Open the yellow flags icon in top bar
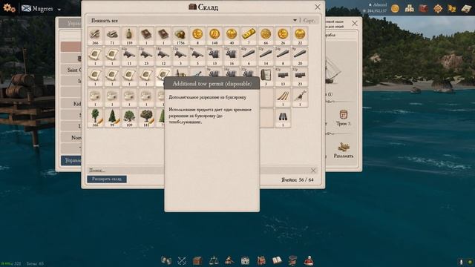 pyautogui.click(x=452, y=8)
